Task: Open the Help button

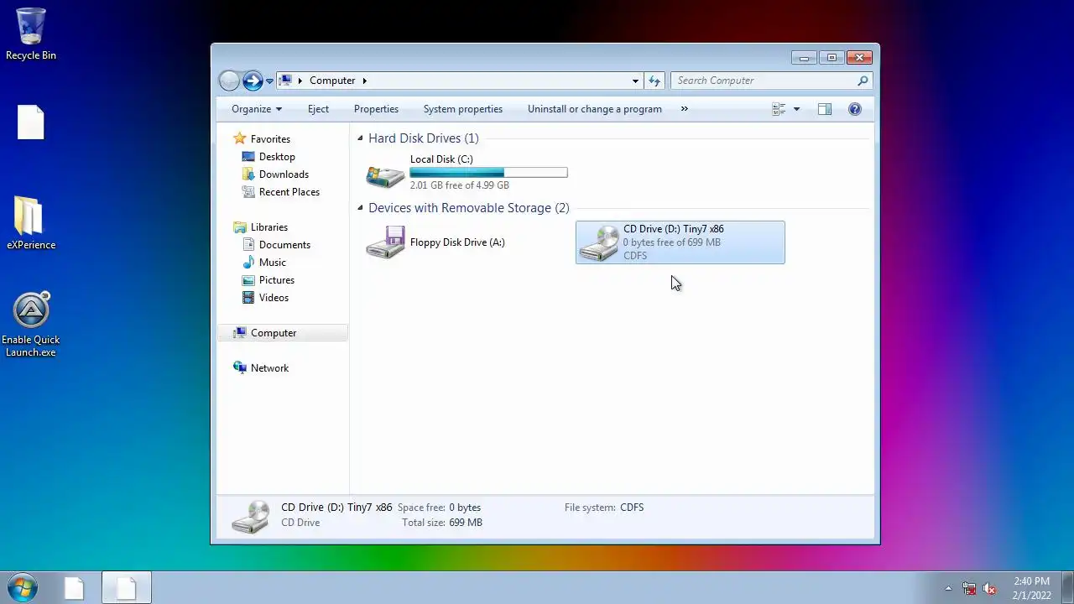Action: click(855, 109)
